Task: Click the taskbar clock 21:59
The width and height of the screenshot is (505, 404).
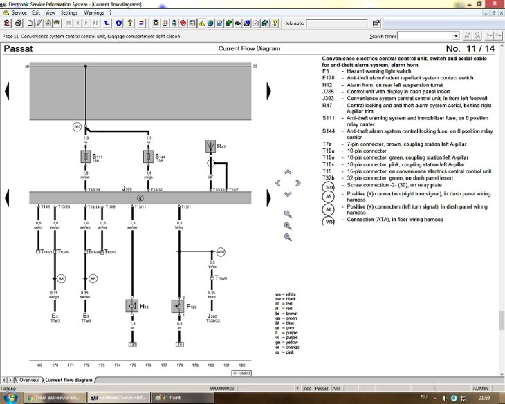Action: pos(484,398)
